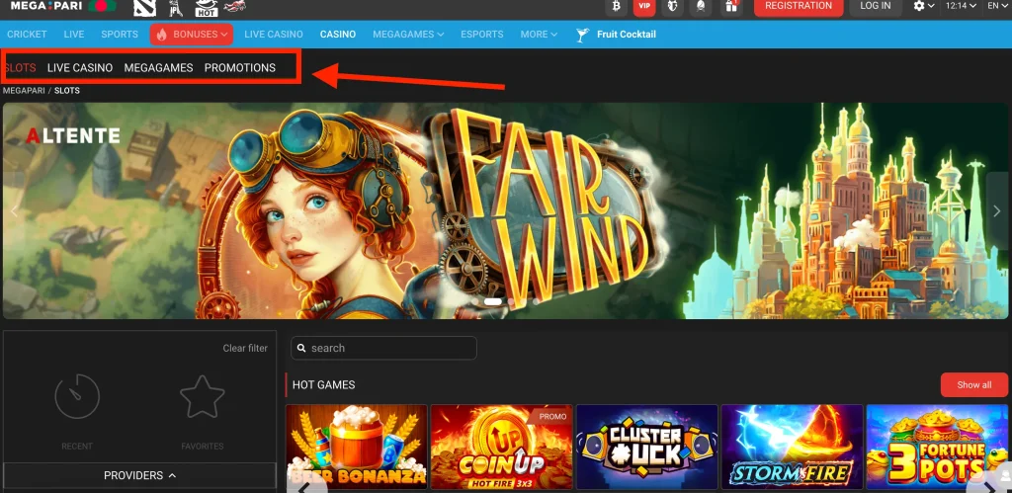Image resolution: width=1012 pixels, height=493 pixels.
Task: Open the IPL cricket icon shortcut
Action: pos(174,7)
